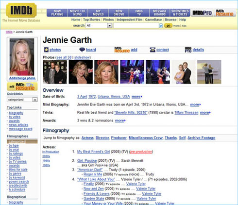Click the Add/change photo link

[22, 78]
